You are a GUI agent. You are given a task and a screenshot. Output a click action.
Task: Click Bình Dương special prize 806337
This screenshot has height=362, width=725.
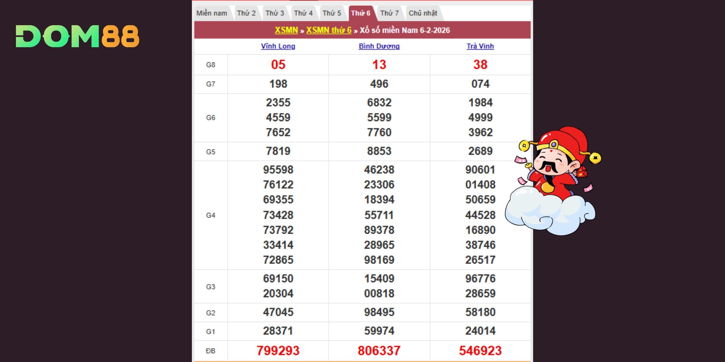pos(379,350)
